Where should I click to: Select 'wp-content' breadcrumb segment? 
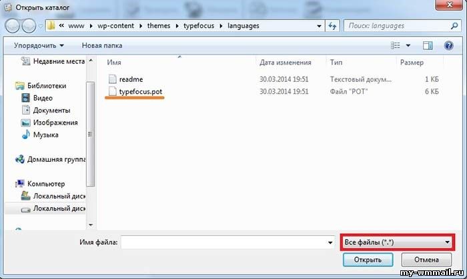116,26
